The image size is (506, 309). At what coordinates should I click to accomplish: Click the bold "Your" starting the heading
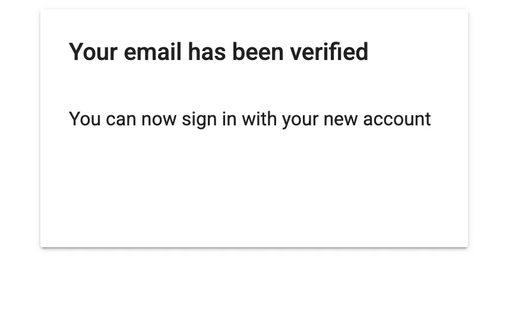[x=93, y=52]
